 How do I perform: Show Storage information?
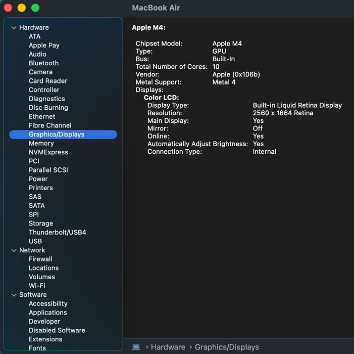(x=41, y=224)
